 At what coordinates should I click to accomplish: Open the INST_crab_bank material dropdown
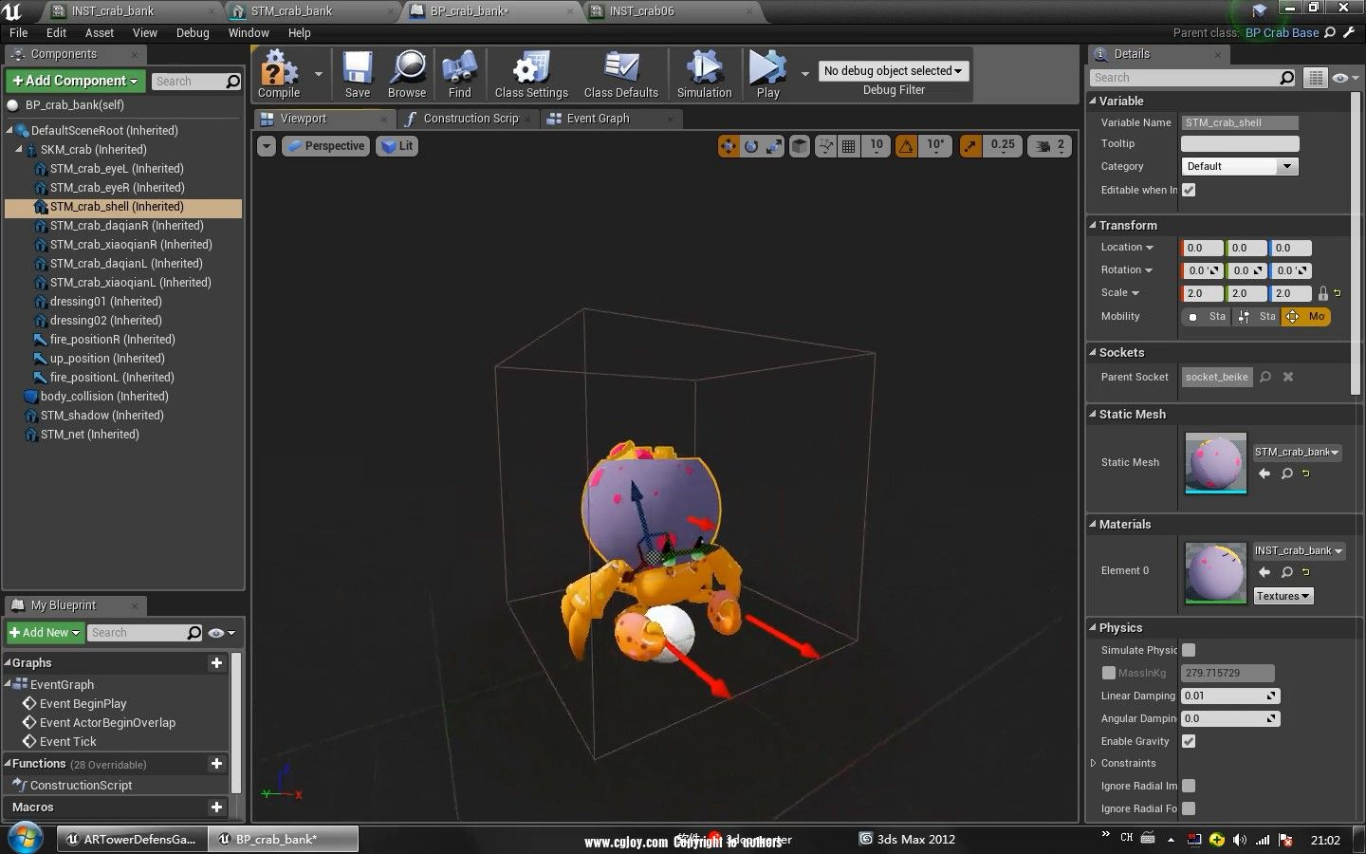(x=1299, y=550)
